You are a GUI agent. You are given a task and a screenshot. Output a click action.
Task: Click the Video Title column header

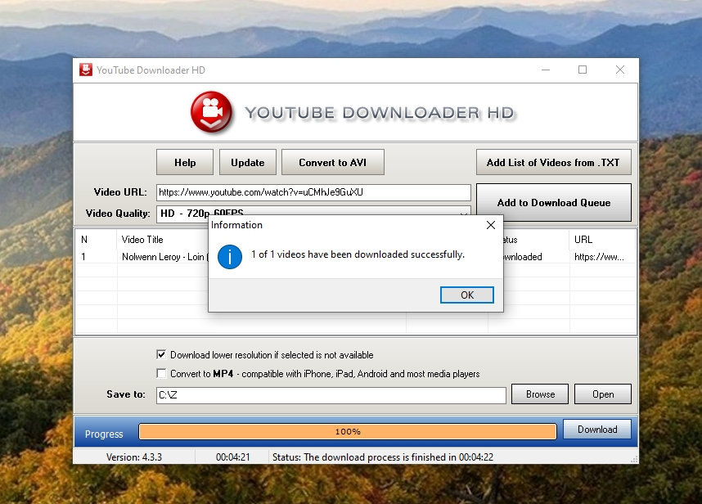click(142, 240)
